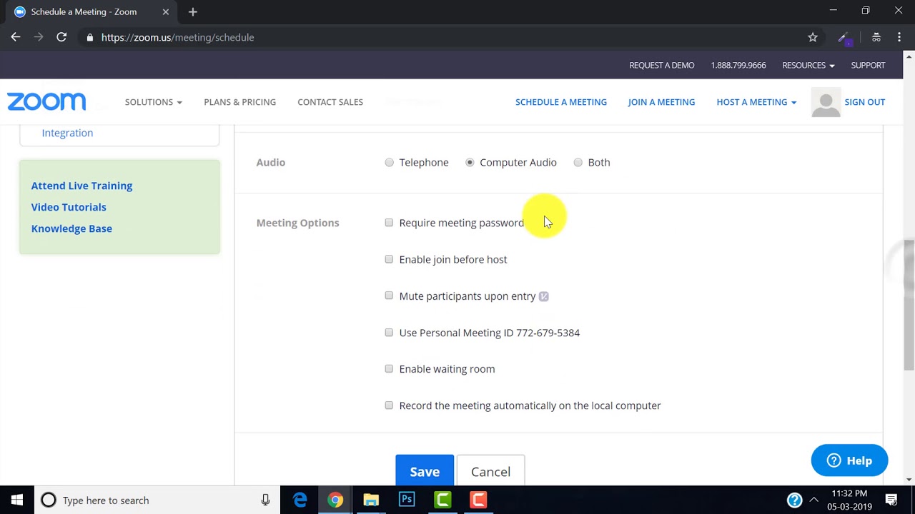Open the Resources dropdown
The width and height of the screenshot is (915, 514).
[808, 65]
